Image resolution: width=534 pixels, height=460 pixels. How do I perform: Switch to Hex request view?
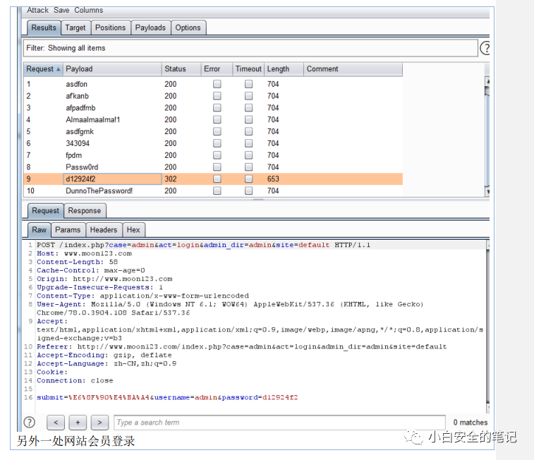(x=133, y=230)
